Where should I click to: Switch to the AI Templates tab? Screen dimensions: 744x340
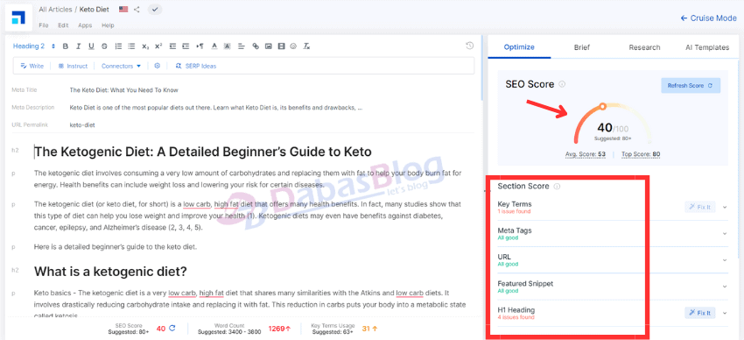coord(707,47)
